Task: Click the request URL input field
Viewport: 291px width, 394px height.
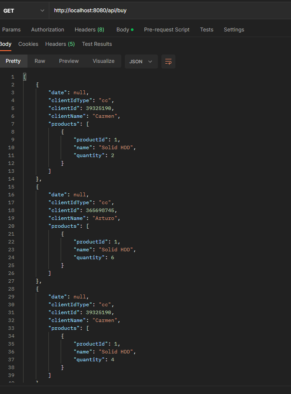Action: click(x=170, y=10)
